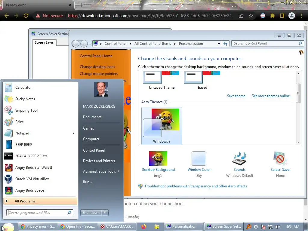Screen dimensions: 308x231
Task: Open the Chrome profile avatar
Action: coord(292,16)
